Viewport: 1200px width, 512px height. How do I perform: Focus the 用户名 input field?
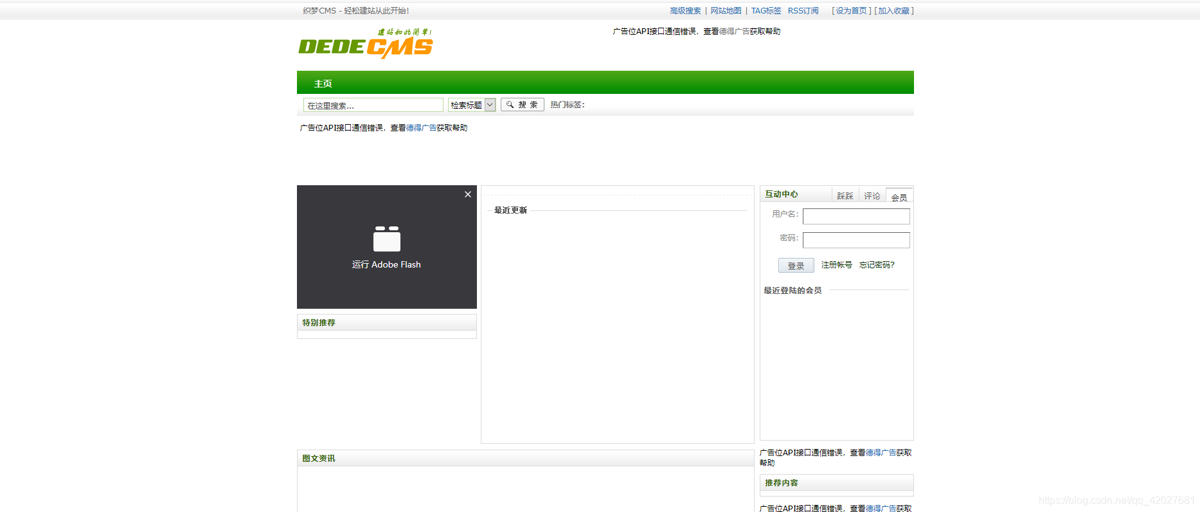(x=856, y=216)
